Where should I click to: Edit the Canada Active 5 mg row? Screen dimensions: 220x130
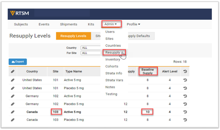tap(12, 112)
